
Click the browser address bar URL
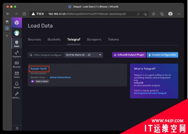87,14
